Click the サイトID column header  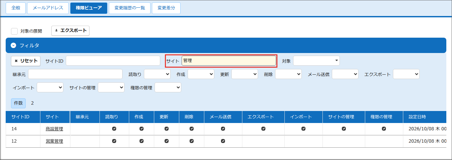click(23, 117)
